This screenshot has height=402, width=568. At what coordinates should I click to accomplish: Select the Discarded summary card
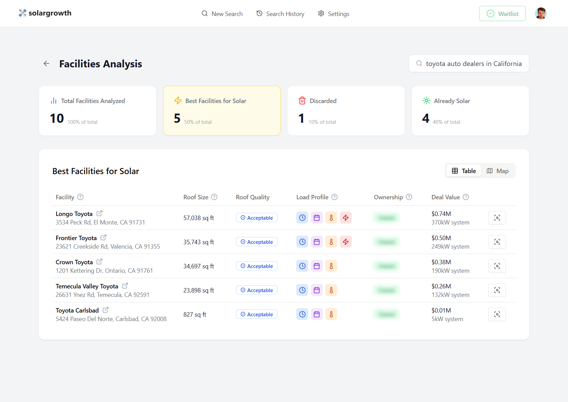(x=346, y=111)
